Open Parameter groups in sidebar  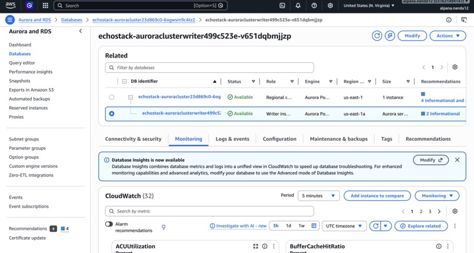pos(27,149)
